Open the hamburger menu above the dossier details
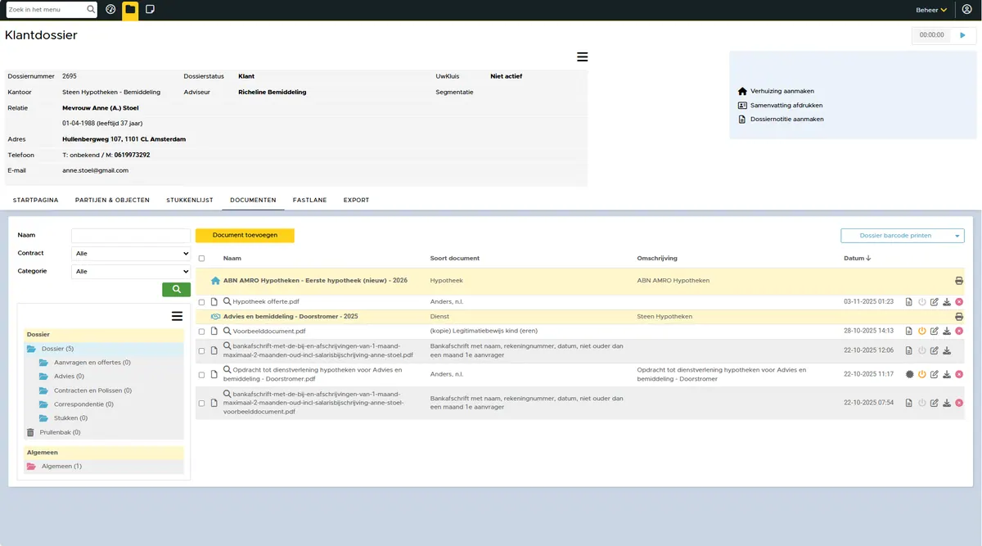The height and width of the screenshot is (546, 982). click(x=583, y=56)
